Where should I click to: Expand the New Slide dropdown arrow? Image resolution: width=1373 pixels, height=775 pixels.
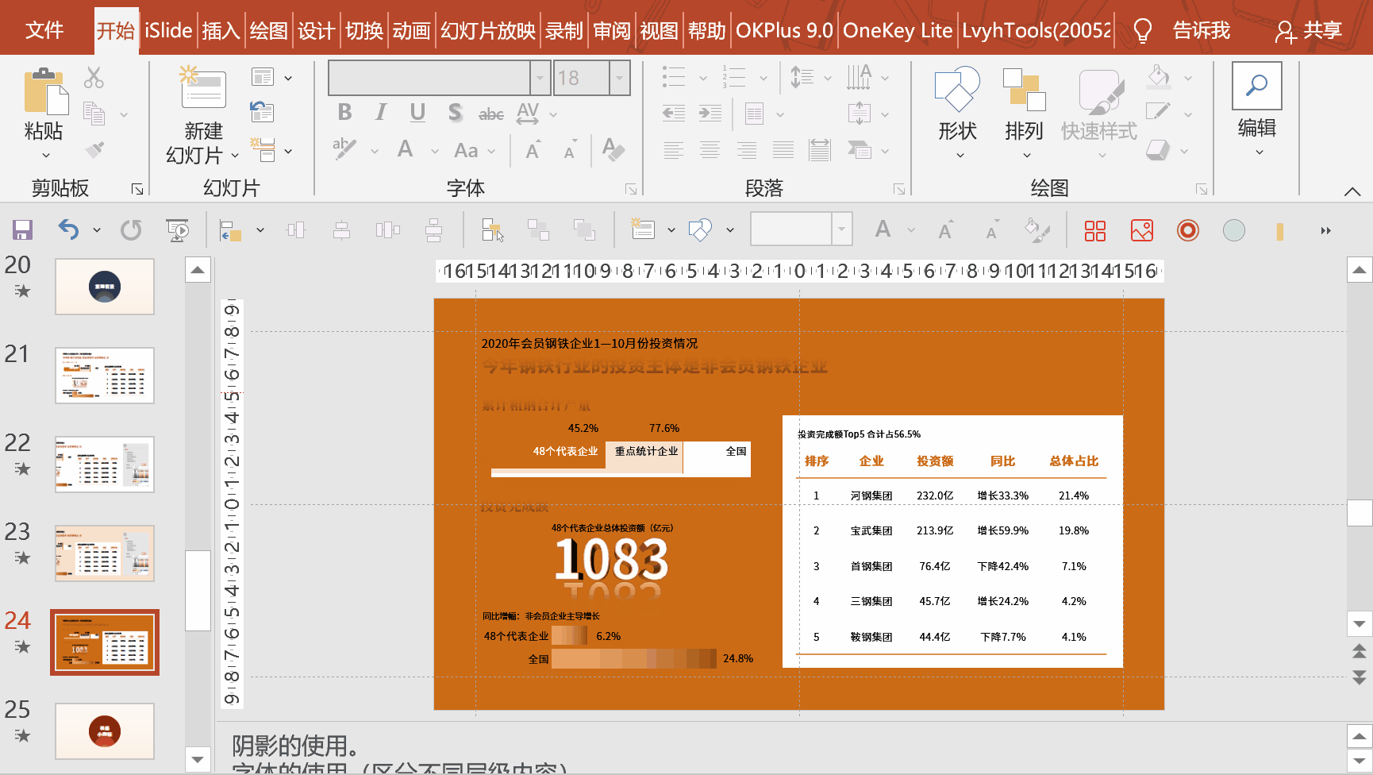click(x=234, y=155)
